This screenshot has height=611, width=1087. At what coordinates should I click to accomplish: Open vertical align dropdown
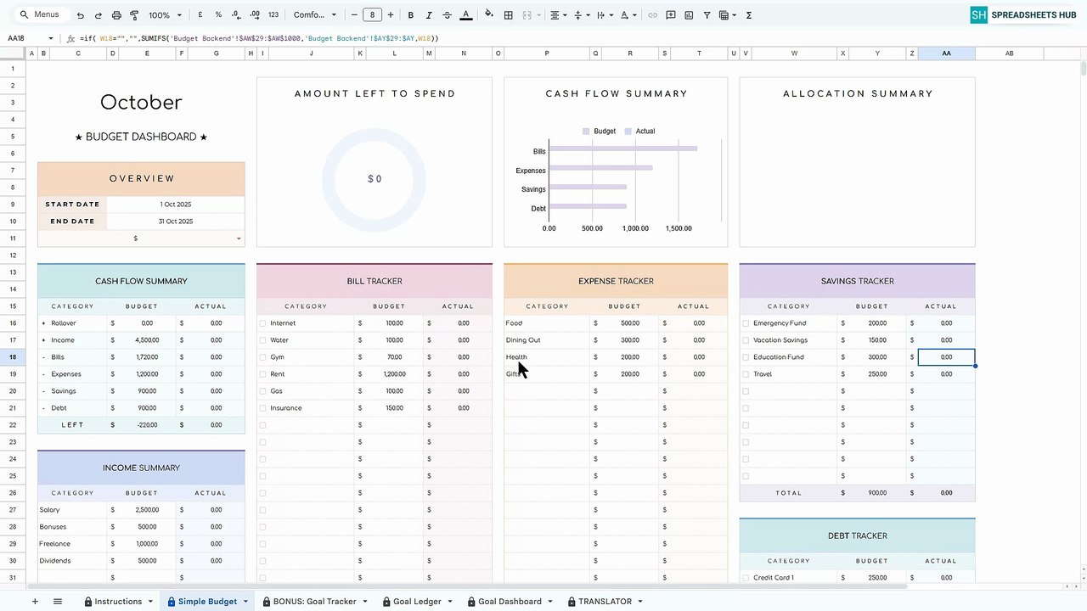(x=581, y=15)
